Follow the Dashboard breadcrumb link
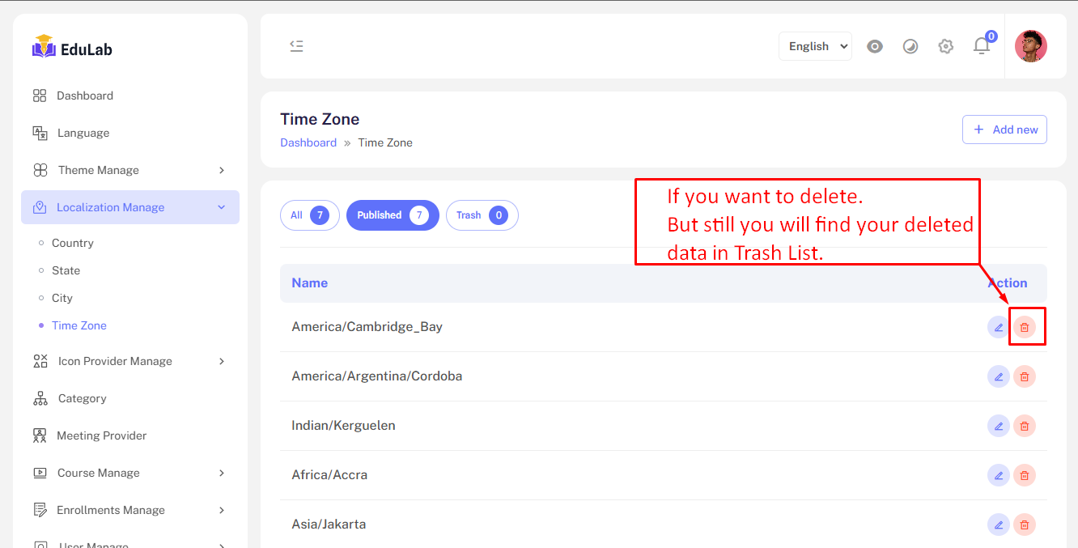 (x=308, y=142)
